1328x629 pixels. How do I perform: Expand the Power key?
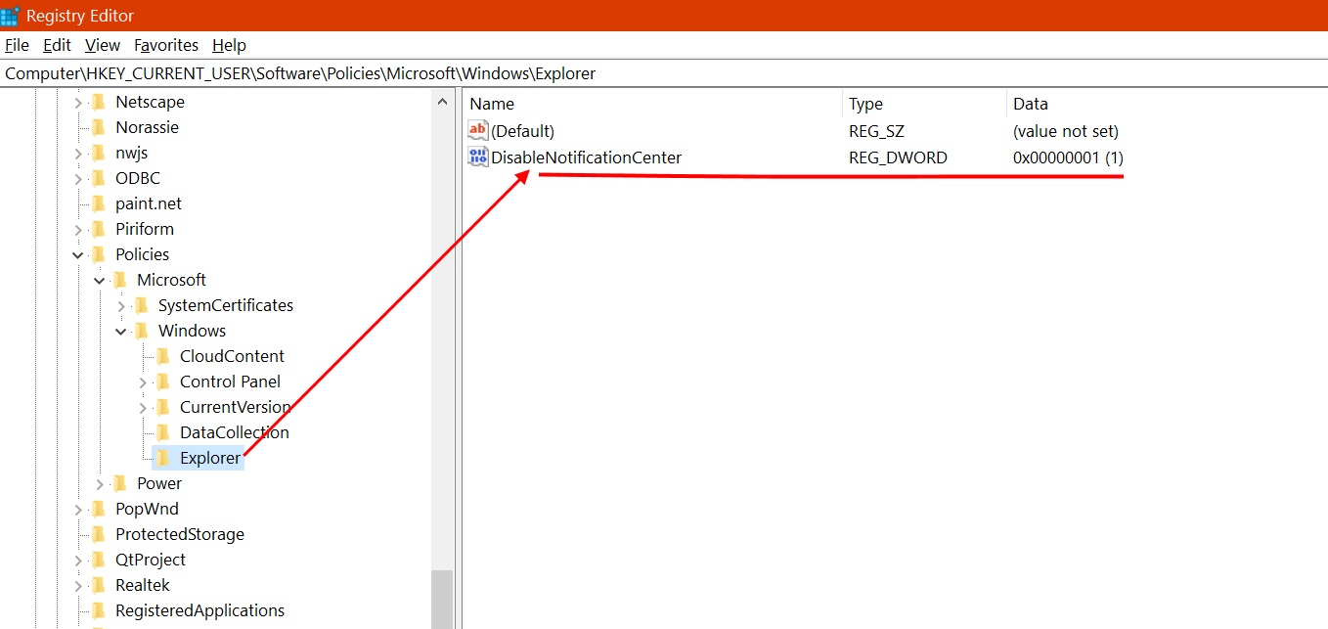[x=100, y=483]
